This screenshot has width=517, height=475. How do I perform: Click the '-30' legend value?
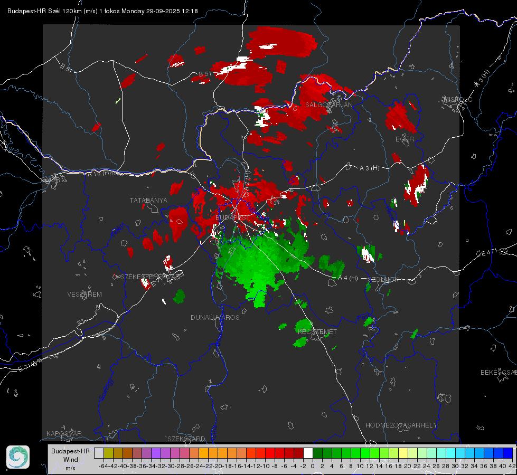(170, 466)
